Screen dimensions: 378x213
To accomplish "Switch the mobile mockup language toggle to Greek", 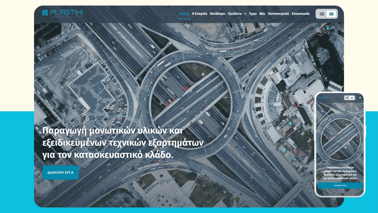I will coord(352,98).
